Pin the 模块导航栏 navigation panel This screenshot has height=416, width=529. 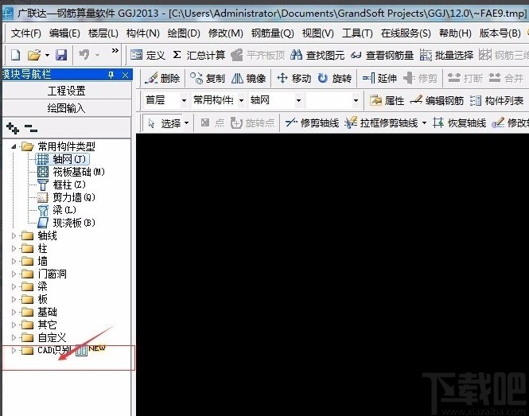point(111,75)
